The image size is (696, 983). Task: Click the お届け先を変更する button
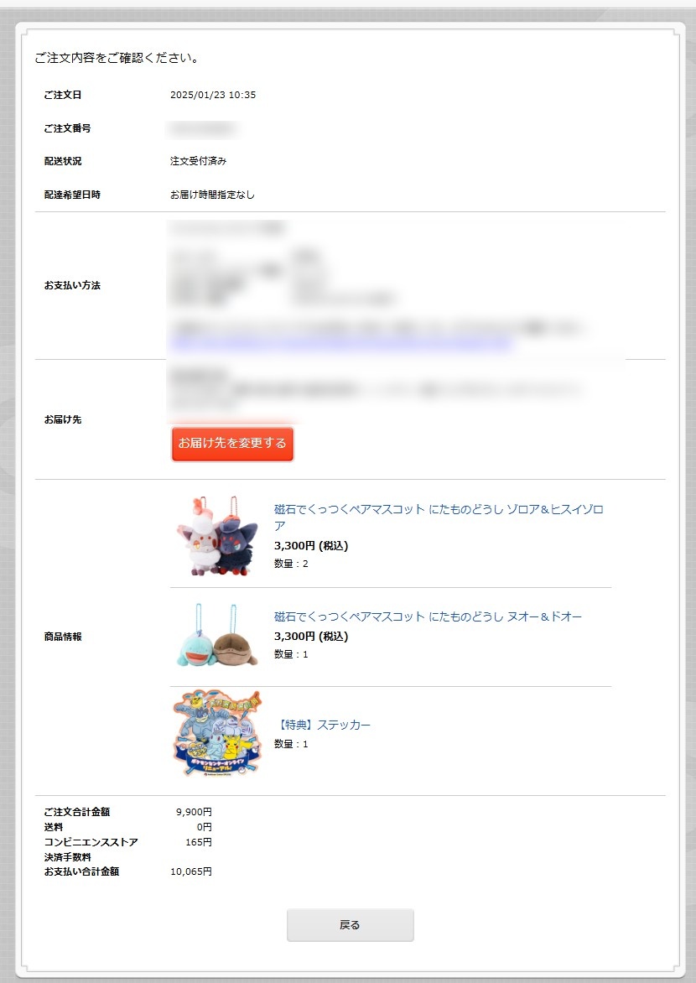click(x=232, y=444)
